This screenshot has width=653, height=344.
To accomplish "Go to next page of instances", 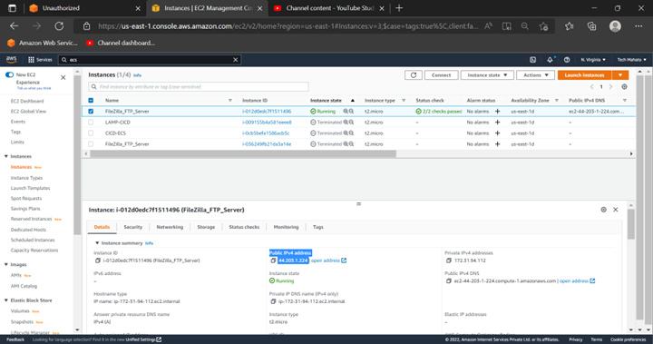I will (x=610, y=87).
